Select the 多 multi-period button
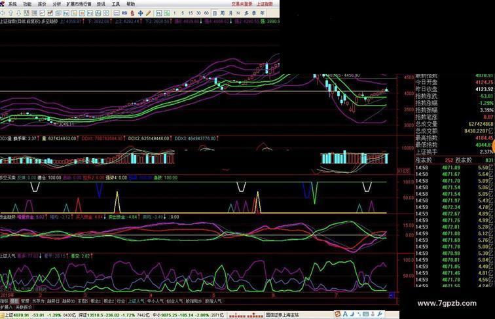Screen dimensions: 495x319 (246, 13)
